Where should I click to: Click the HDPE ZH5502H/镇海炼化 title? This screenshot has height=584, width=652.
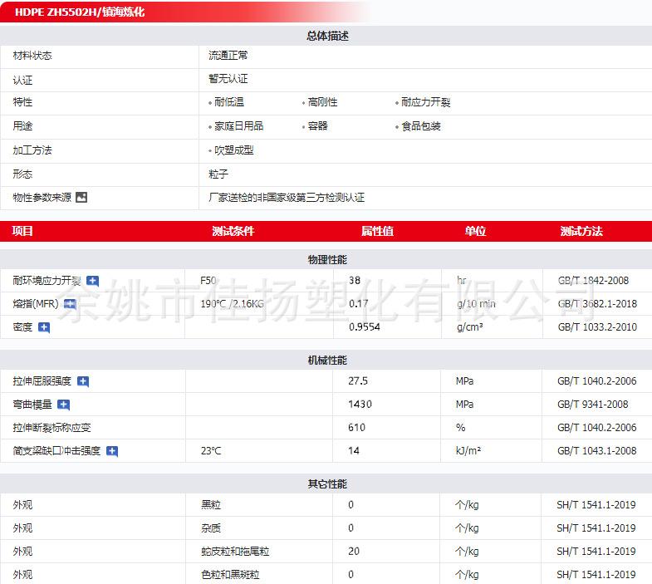tap(80, 12)
